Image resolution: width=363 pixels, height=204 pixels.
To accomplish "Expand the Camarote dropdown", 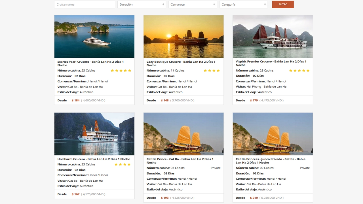I will coord(193,5).
